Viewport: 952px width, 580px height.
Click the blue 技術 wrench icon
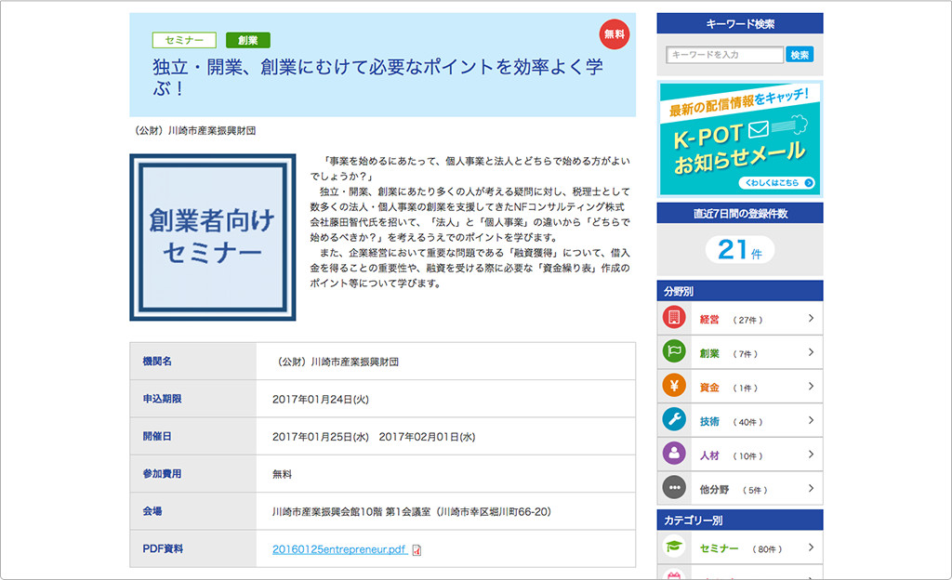point(674,420)
